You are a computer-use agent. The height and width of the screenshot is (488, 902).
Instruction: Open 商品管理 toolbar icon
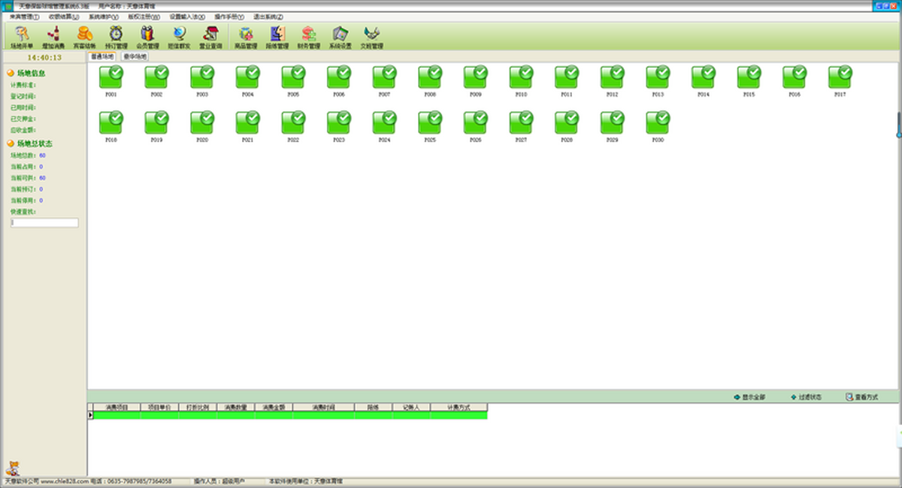point(246,37)
